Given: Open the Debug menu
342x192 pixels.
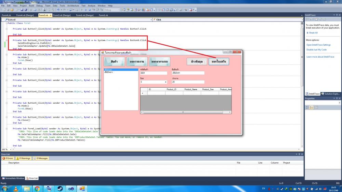Looking at the screenshot, I should (39, 6).
